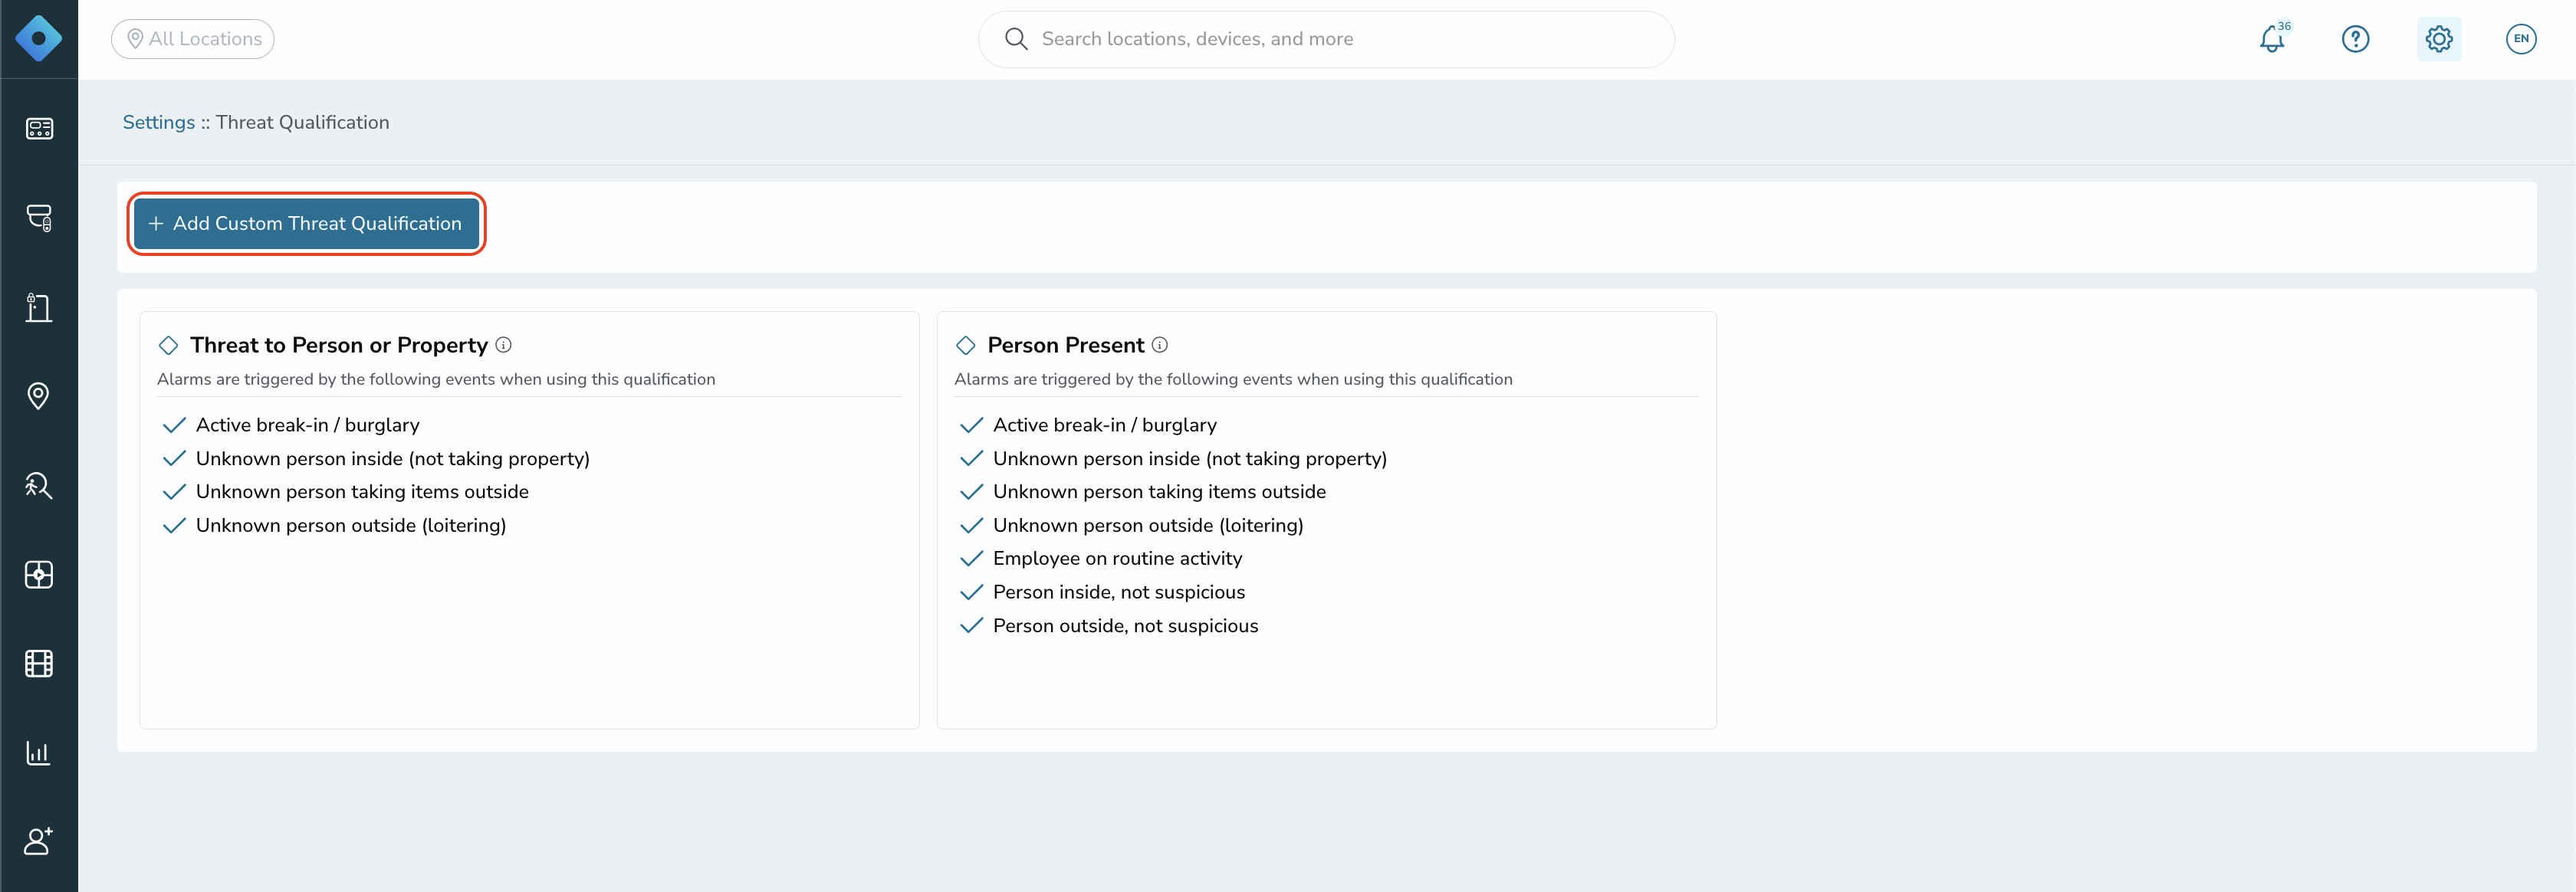Open the devices icon in sidebar
Image resolution: width=2576 pixels, height=892 pixels.
(x=39, y=218)
